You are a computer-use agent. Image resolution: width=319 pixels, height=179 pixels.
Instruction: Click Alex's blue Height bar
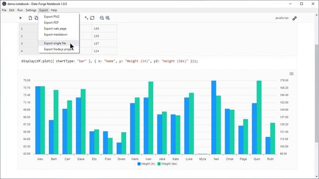(x=38, y=120)
